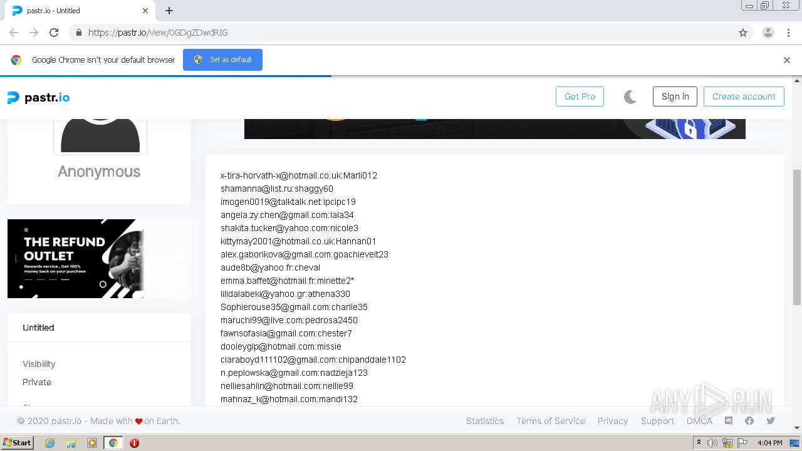Set Chrome as default browser
802x451 pixels.
[x=222, y=60]
